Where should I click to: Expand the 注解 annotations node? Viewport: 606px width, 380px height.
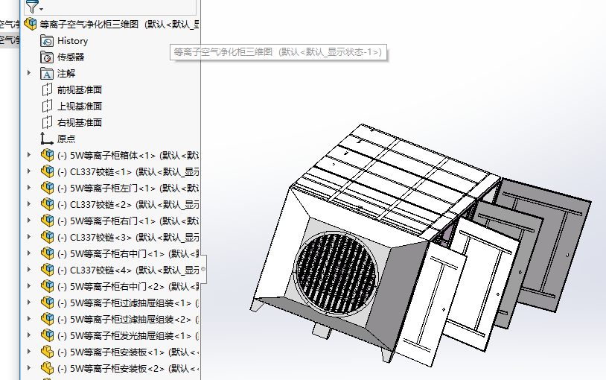coord(29,73)
